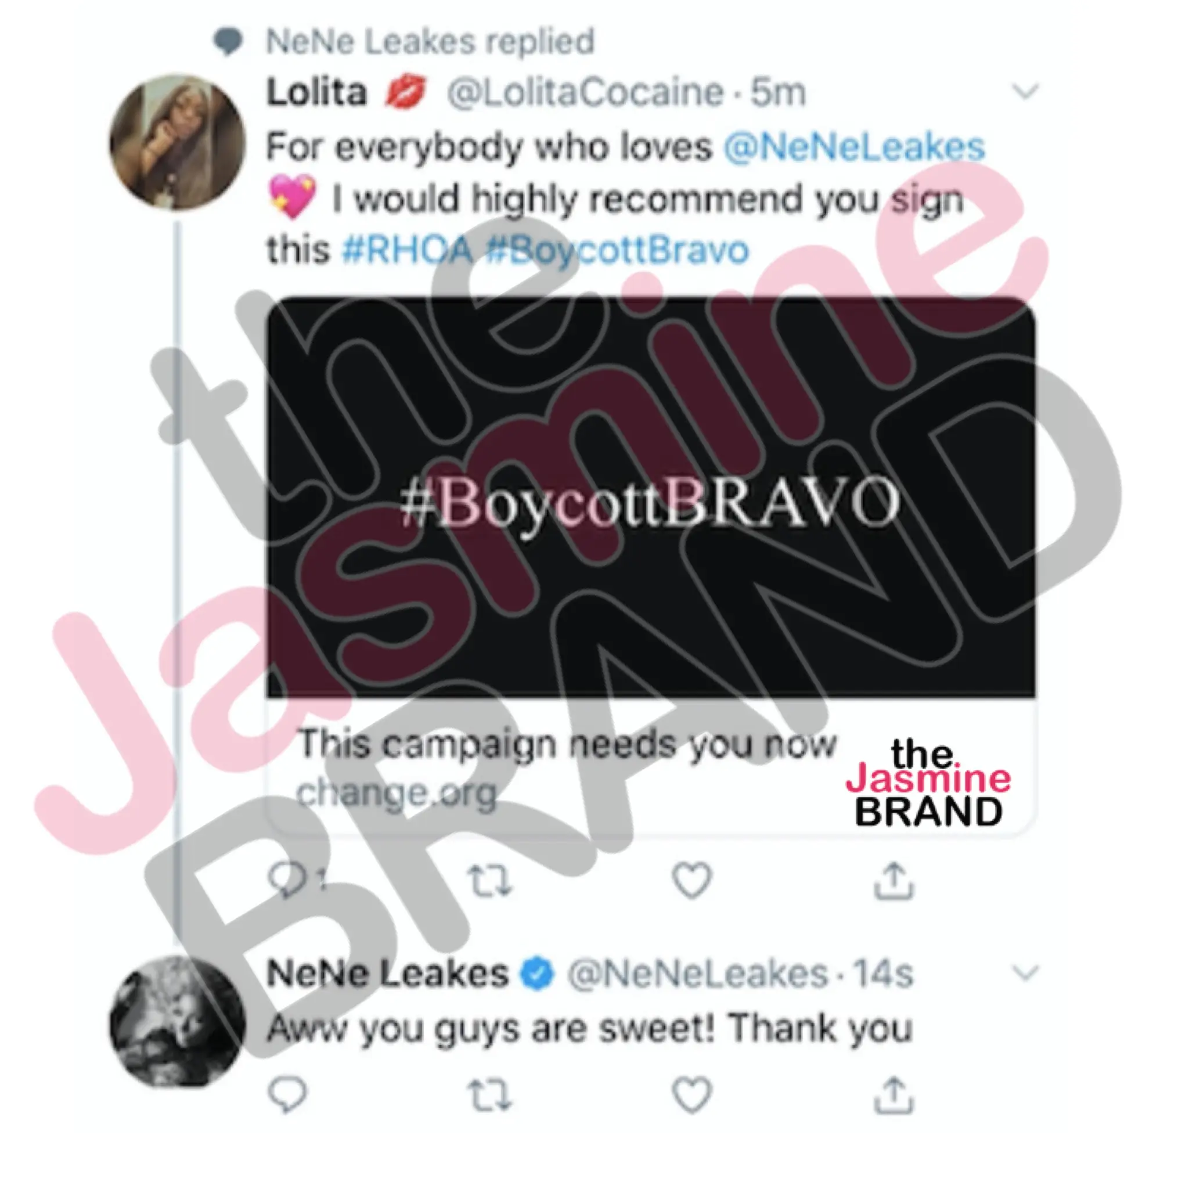Reply to Lolita's tweet via comment icon

point(288,881)
